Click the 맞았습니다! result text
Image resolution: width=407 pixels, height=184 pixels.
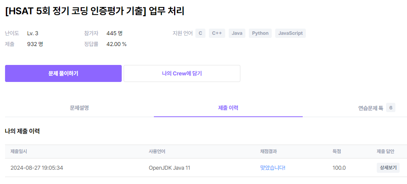pyautogui.click(x=272, y=168)
